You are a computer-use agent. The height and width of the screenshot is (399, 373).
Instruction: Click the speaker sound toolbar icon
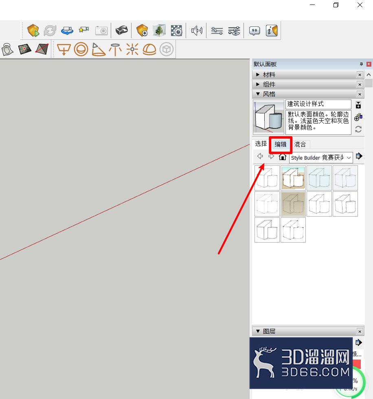197,30
